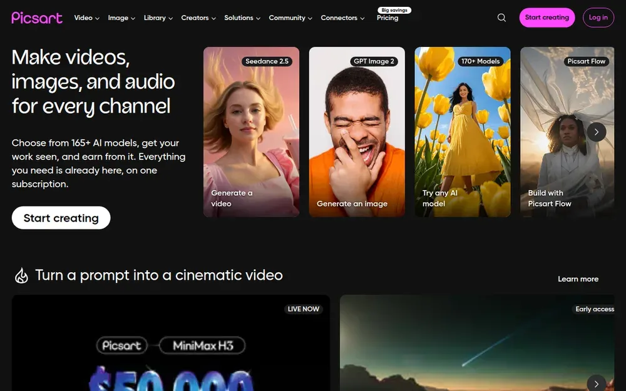The height and width of the screenshot is (391, 626).
Task: Click the Picsart Flow tag
Action: [586, 61]
